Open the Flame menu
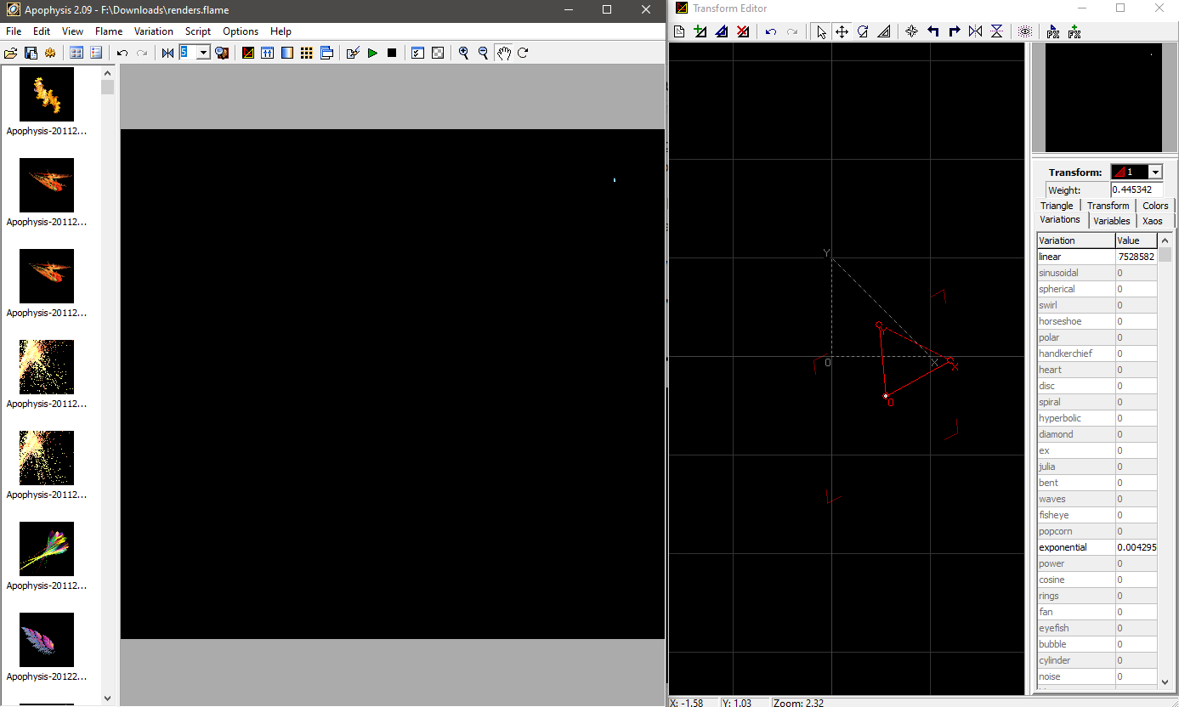Image resolution: width=1179 pixels, height=707 pixels. [x=109, y=31]
